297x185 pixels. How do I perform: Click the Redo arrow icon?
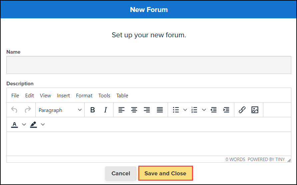(x=28, y=110)
